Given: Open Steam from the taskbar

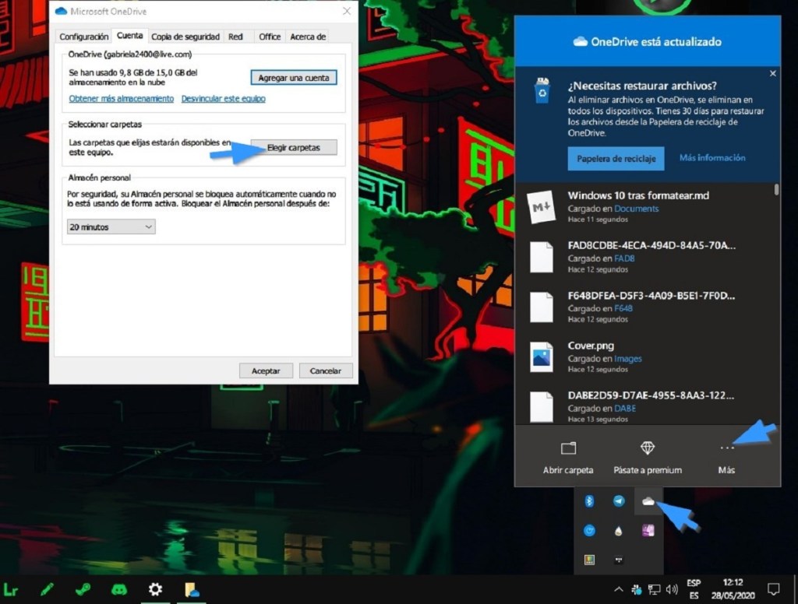Looking at the screenshot, I should [x=83, y=589].
